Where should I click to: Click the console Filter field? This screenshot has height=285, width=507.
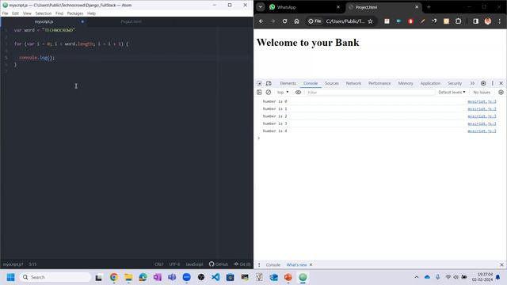(x=370, y=93)
